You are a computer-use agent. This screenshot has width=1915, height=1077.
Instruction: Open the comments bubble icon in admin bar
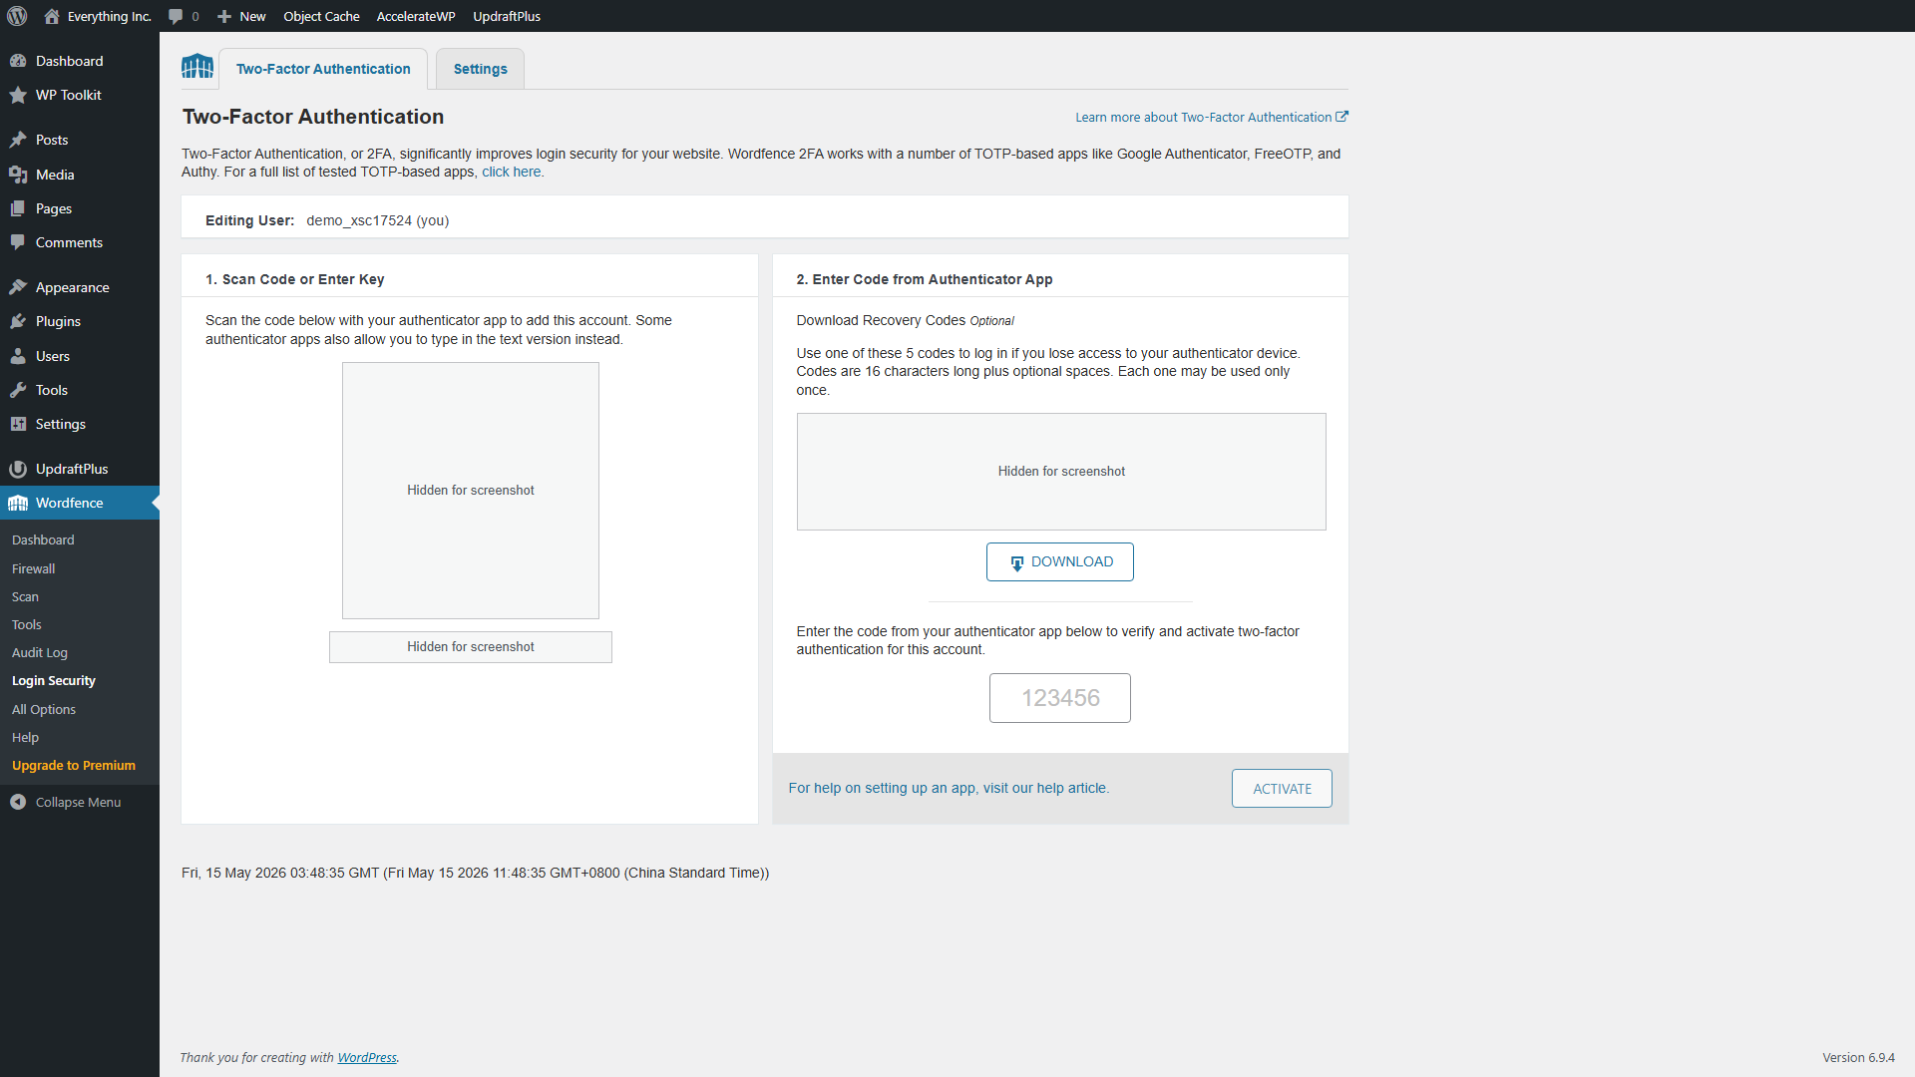coord(176,16)
